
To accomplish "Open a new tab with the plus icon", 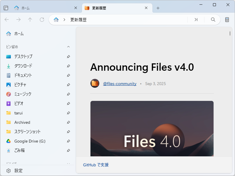I will click(x=158, y=8).
